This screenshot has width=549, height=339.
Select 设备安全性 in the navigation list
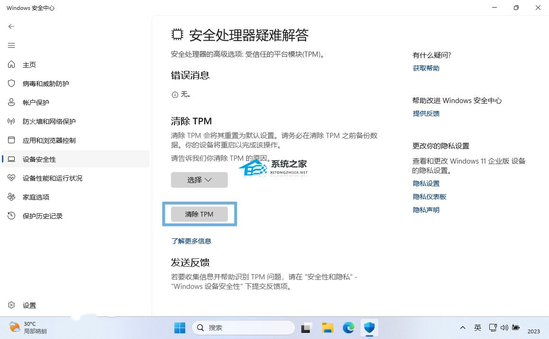coord(40,159)
